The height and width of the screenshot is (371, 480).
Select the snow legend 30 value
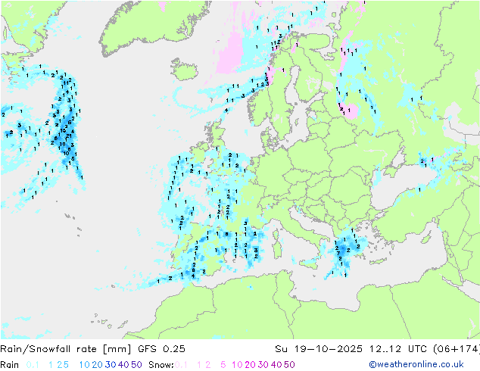coord(263,365)
